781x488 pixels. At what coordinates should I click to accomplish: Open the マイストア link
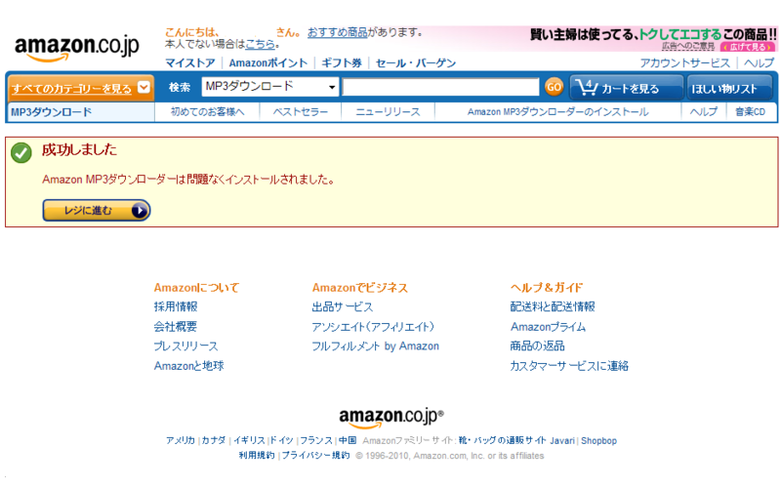coord(189,62)
